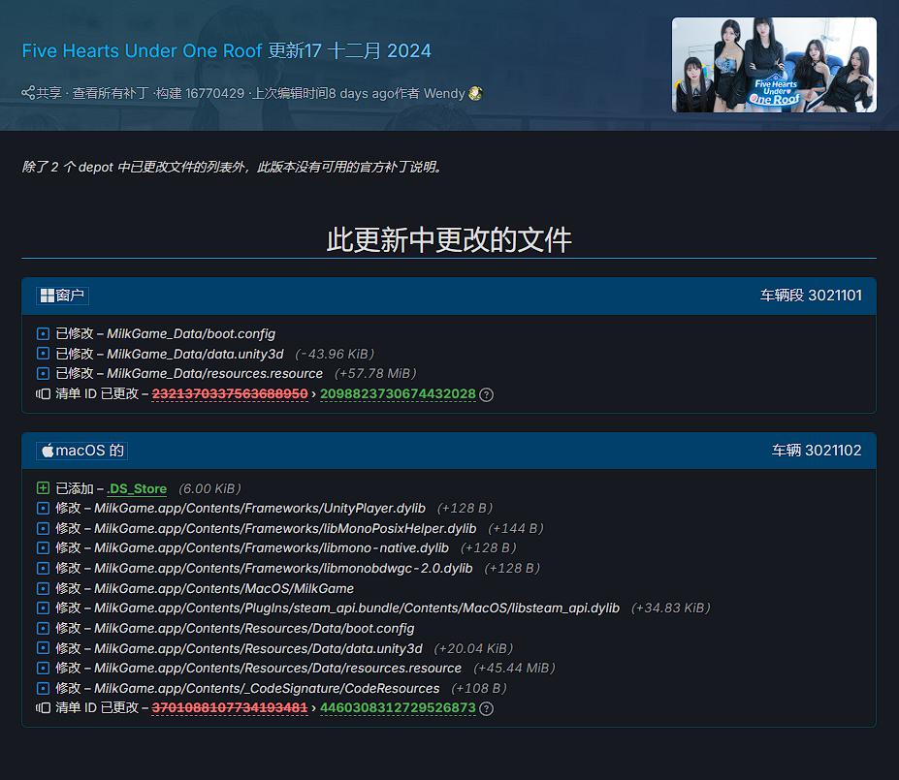Click old manifest ID 2321370337563688950
The height and width of the screenshot is (780, 899).
pyautogui.click(x=230, y=394)
